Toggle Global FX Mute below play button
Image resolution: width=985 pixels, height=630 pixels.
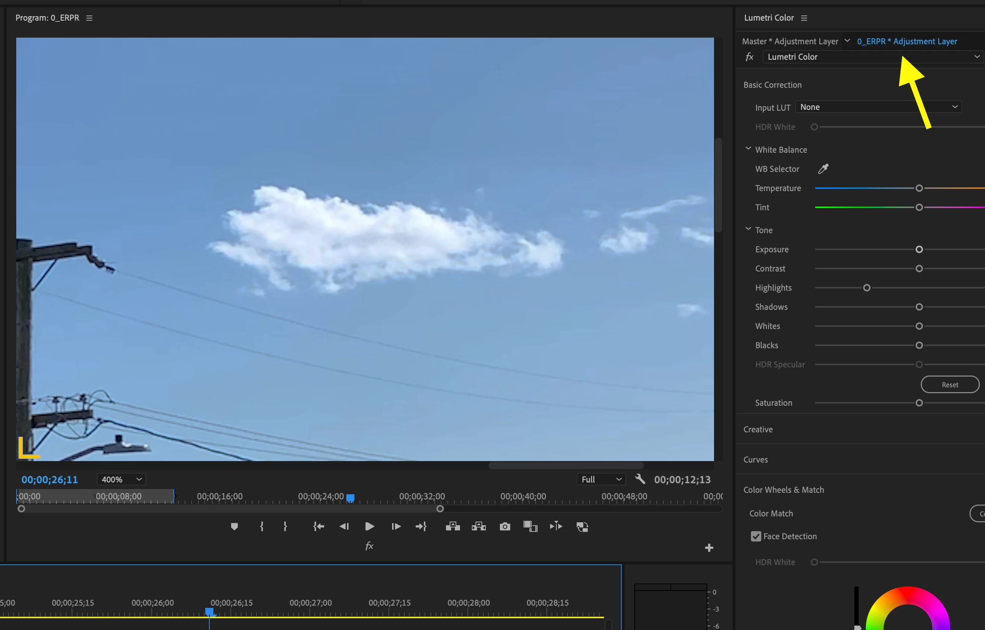click(x=369, y=546)
